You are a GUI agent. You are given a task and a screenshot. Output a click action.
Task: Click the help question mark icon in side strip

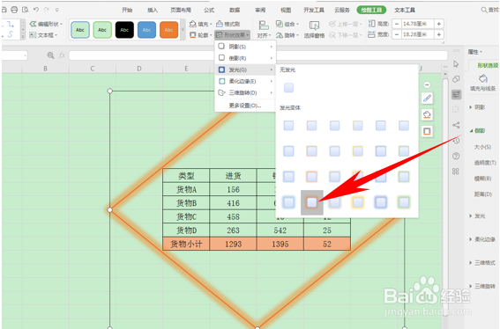click(x=456, y=156)
